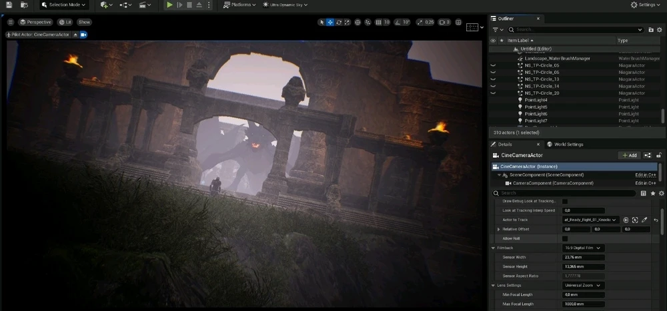Open the Filmback preset dropdown
This screenshot has height=311, width=667.
pyautogui.click(x=584, y=248)
